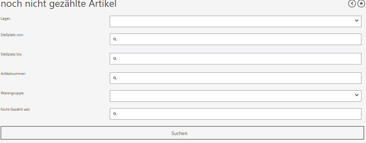Click into the Stellplatz bis field
The width and height of the screenshot is (366, 143).
click(x=237, y=59)
